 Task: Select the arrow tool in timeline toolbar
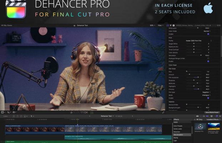coord(32,116)
